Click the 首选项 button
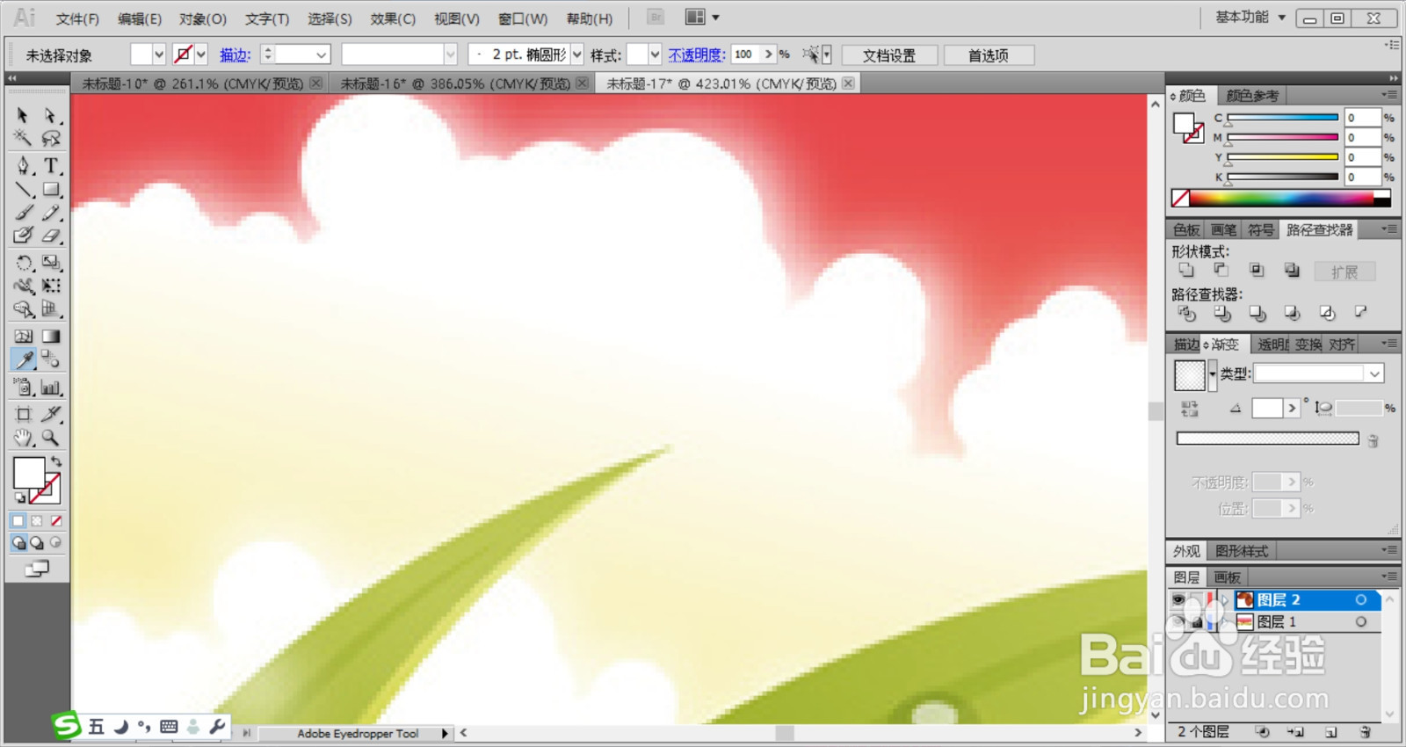 pos(989,55)
